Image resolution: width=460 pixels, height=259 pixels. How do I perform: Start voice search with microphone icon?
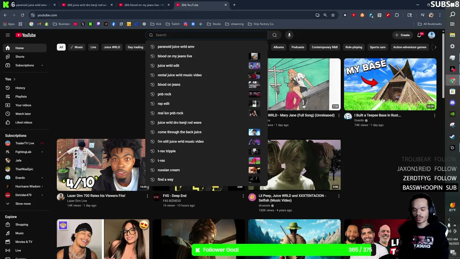[x=289, y=35]
